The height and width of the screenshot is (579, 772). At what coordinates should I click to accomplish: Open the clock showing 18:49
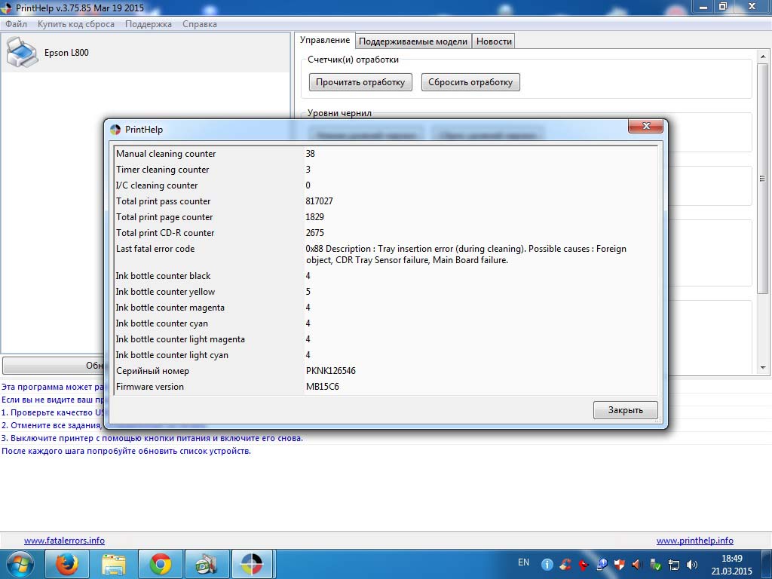coord(731,565)
